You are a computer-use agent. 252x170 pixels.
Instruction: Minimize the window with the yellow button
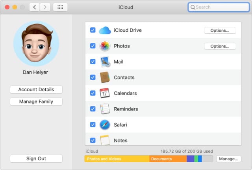coord(15,7)
